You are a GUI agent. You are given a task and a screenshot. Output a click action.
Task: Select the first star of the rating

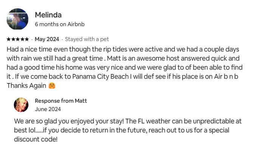pyautogui.click(x=8, y=39)
